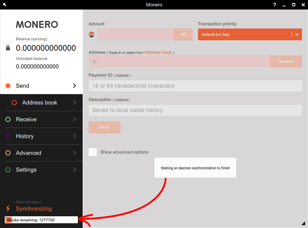Click the lock icon beside the balance
This screenshot has height=228, width=308.
pyautogui.click(x=8, y=48)
